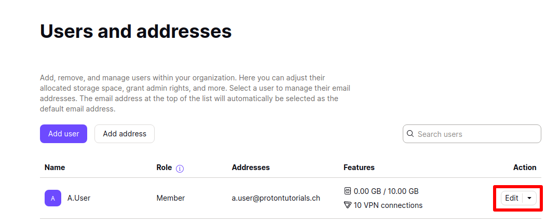The height and width of the screenshot is (224, 560).
Task: Click the Edit button for A.User
Action: 512,198
